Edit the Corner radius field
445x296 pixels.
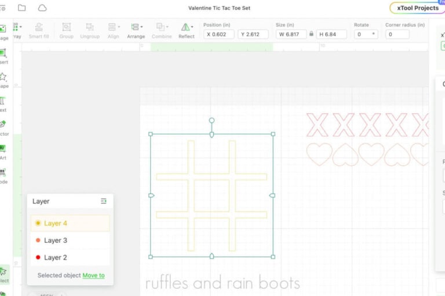(397, 34)
